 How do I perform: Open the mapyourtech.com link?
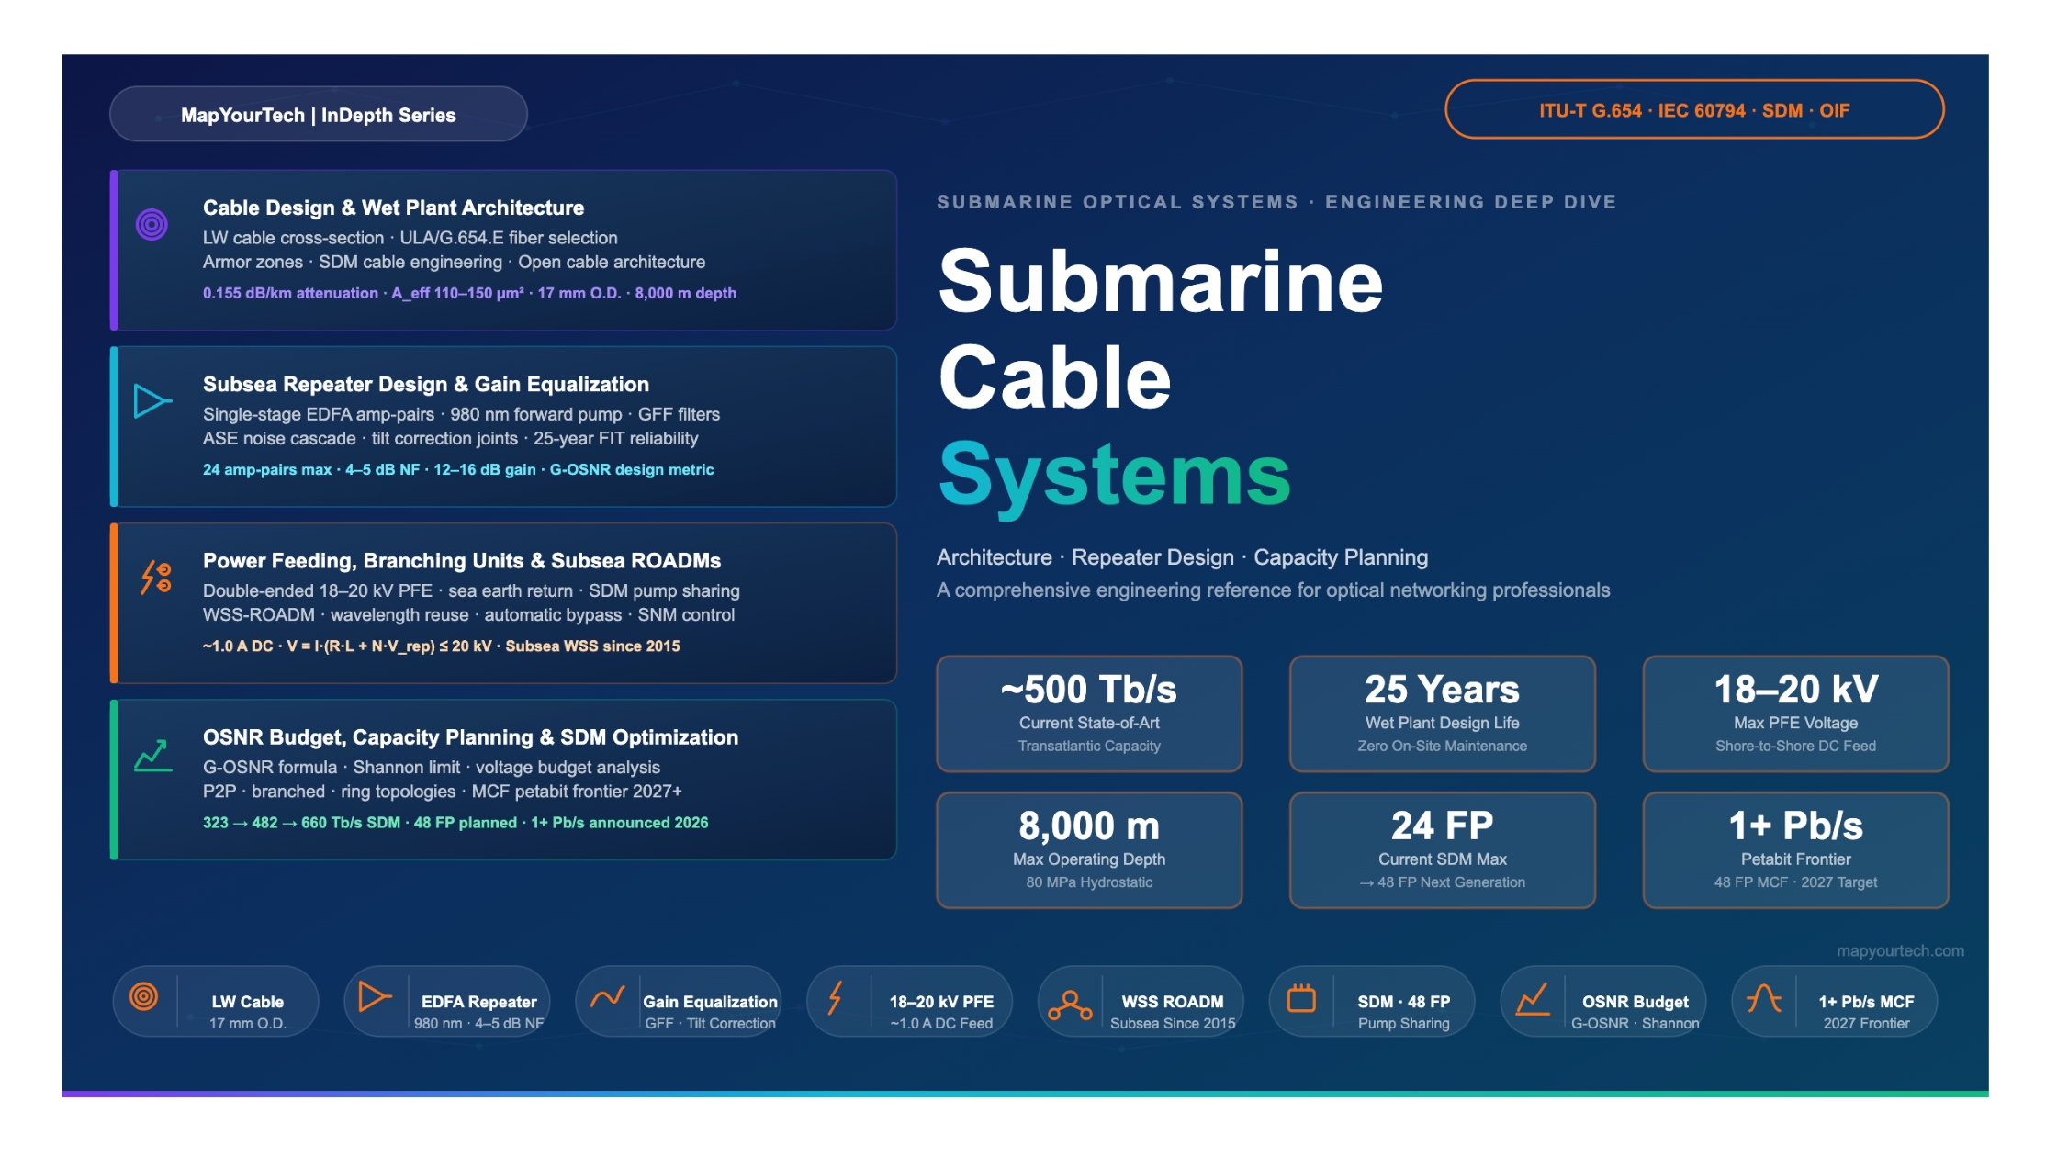pos(1900,950)
